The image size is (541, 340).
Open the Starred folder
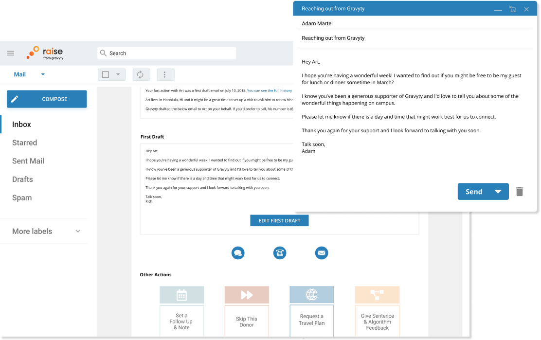[25, 143]
